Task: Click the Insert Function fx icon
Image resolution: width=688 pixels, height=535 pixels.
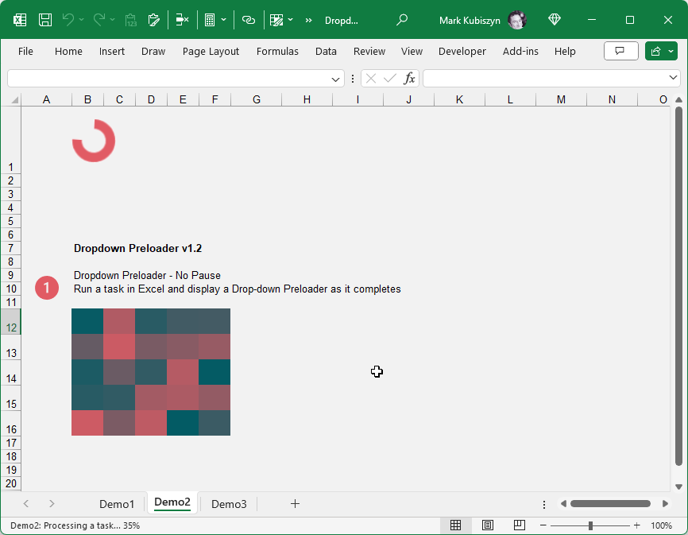Action: 409,78
